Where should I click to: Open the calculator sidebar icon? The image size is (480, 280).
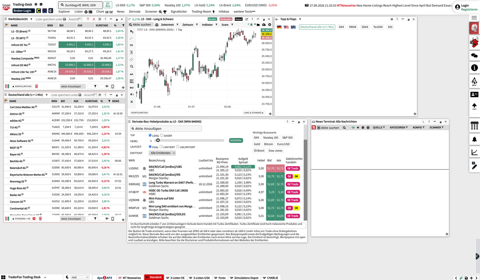coord(474,126)
